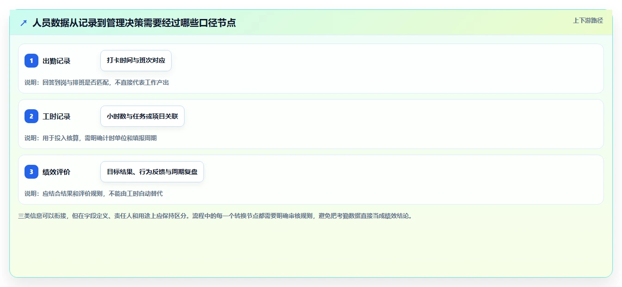
Task: Click the summary paragraph starting 三类信息可以衔接
Action: 215,216
